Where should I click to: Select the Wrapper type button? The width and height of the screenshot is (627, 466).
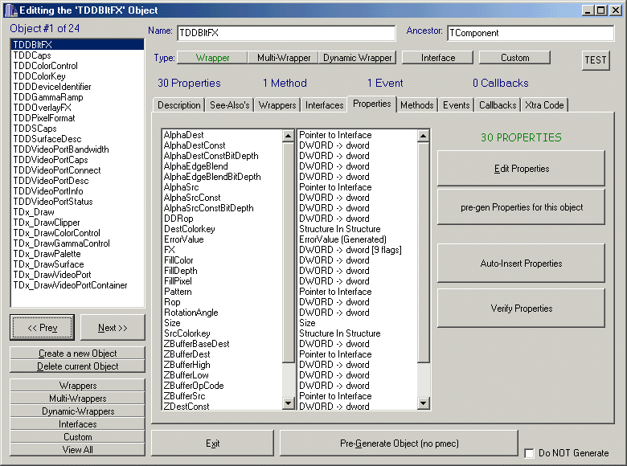point(212,58)
